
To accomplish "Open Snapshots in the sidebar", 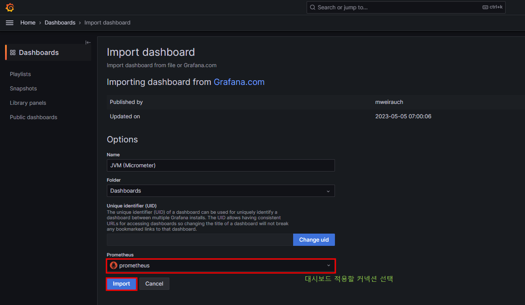I will [23, 88].
